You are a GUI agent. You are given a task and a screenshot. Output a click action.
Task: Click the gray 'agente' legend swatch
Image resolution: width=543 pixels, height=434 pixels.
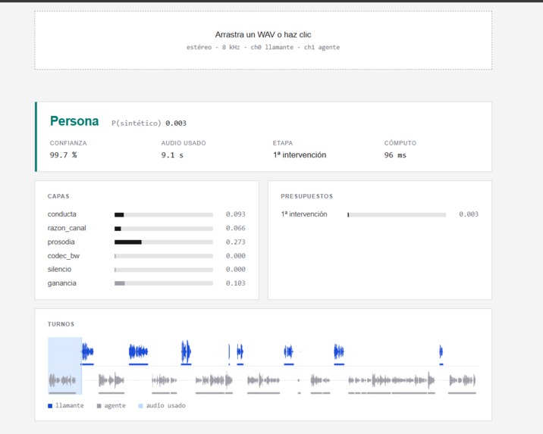tap(99, 406)
